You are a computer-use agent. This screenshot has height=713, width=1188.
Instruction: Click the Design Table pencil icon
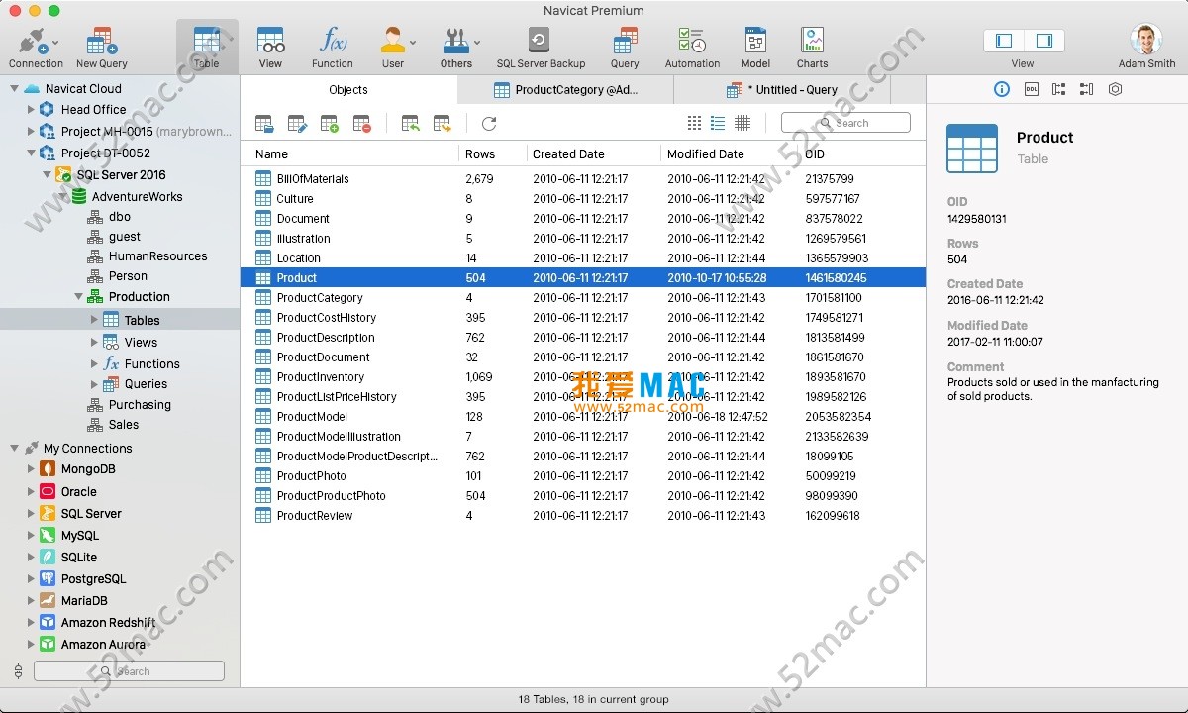pyautogui.click(x=297, y=124)
